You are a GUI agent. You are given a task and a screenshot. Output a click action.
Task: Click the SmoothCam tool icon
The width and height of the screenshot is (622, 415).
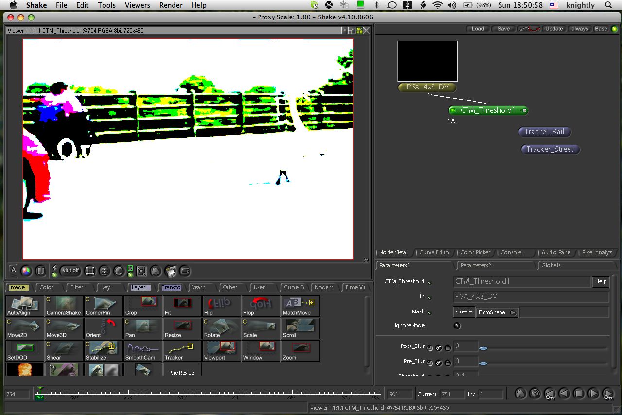(142, 351)
